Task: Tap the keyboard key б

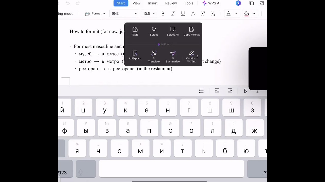Action: [x=225, y=148]
